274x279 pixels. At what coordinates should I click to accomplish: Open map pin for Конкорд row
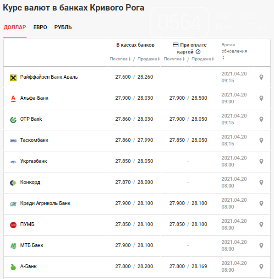[x=261, y=182]
